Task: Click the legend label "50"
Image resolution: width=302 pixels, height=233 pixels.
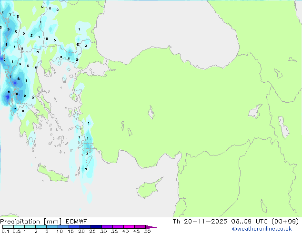Action: coord(147,231)
